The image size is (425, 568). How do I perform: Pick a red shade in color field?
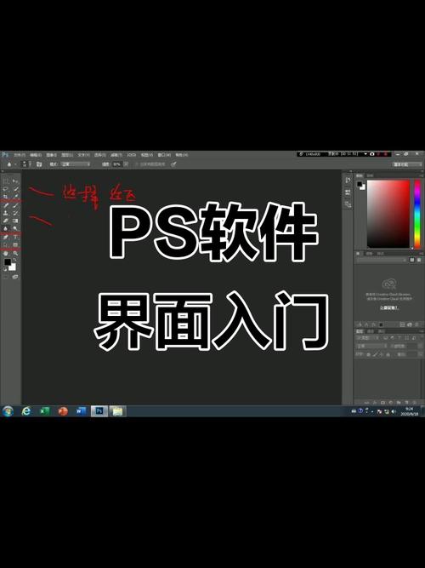coord(388,214)
